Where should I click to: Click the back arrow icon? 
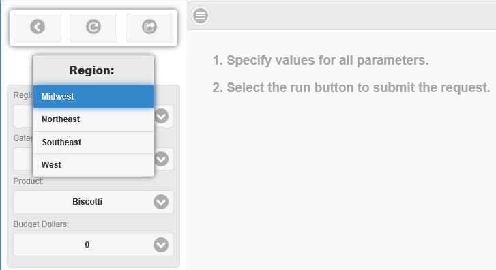38,27
